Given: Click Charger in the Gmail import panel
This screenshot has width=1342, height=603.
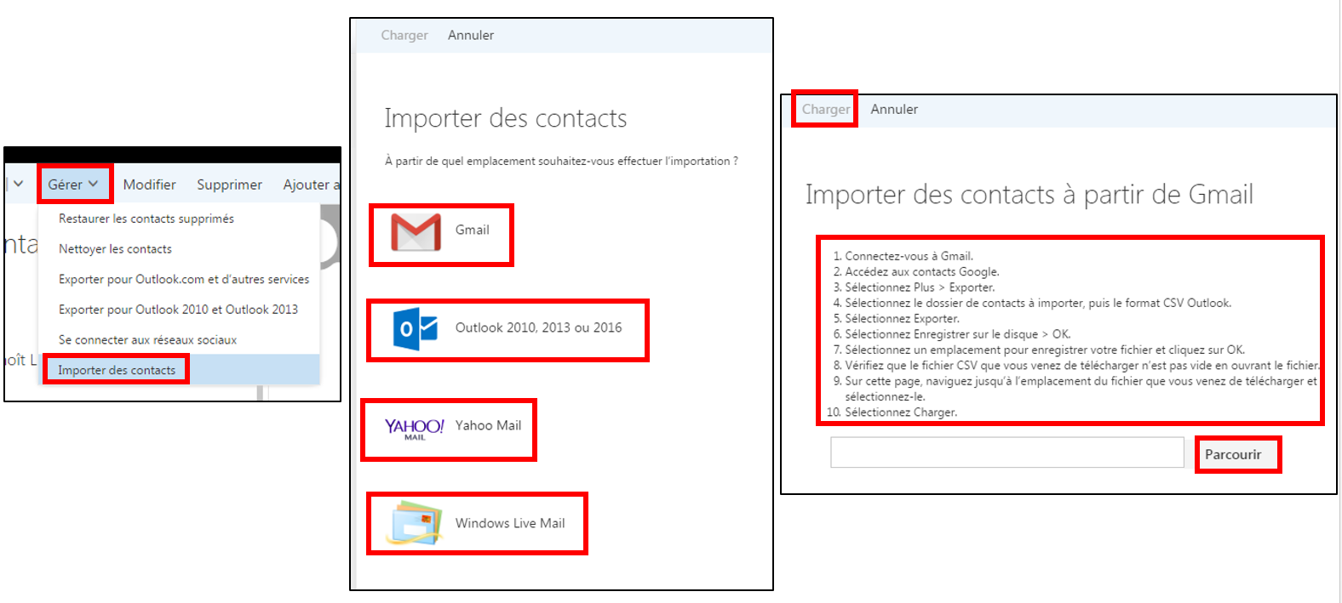Looking at the screenshot, I should [x=825, y=109].
